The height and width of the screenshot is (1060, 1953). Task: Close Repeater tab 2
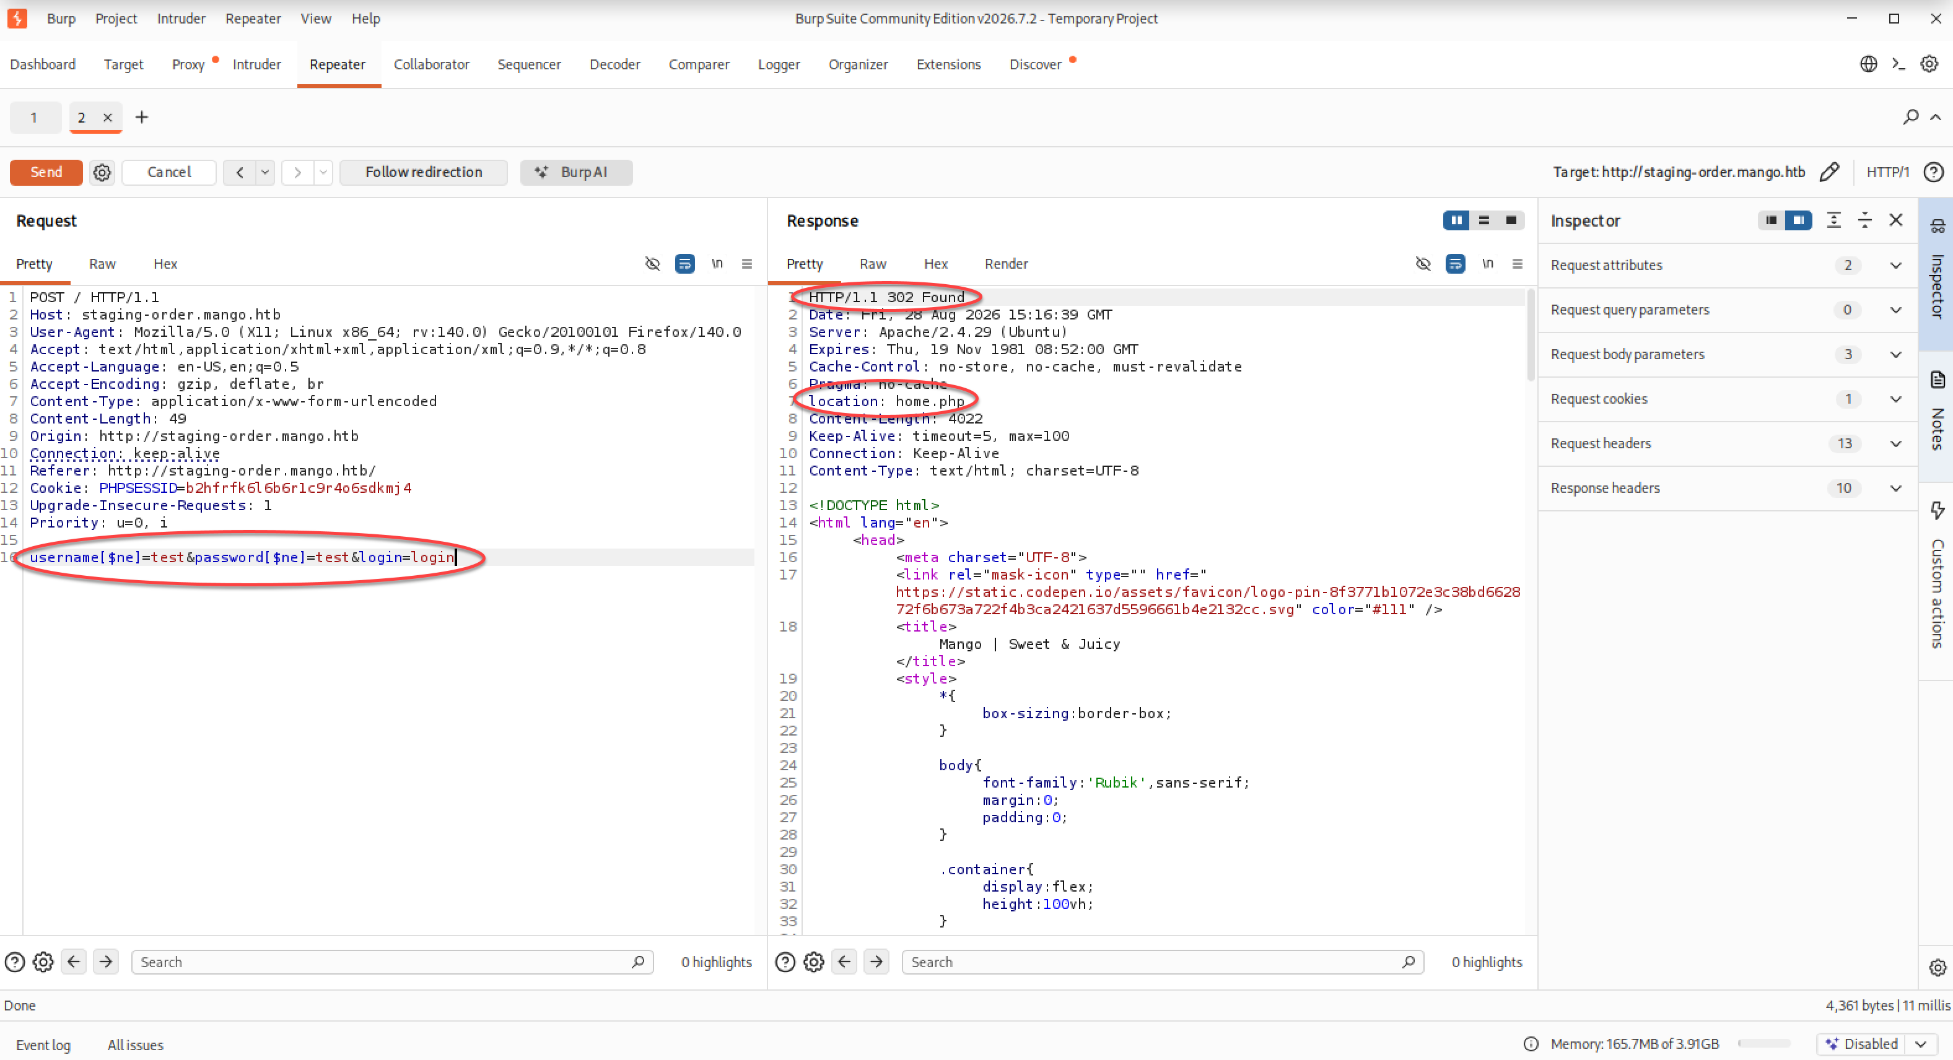(x=107, y=116)
